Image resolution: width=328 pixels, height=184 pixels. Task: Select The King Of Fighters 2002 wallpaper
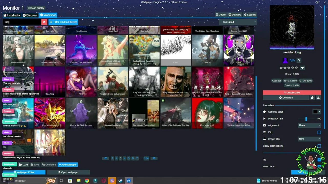[144, 113]
